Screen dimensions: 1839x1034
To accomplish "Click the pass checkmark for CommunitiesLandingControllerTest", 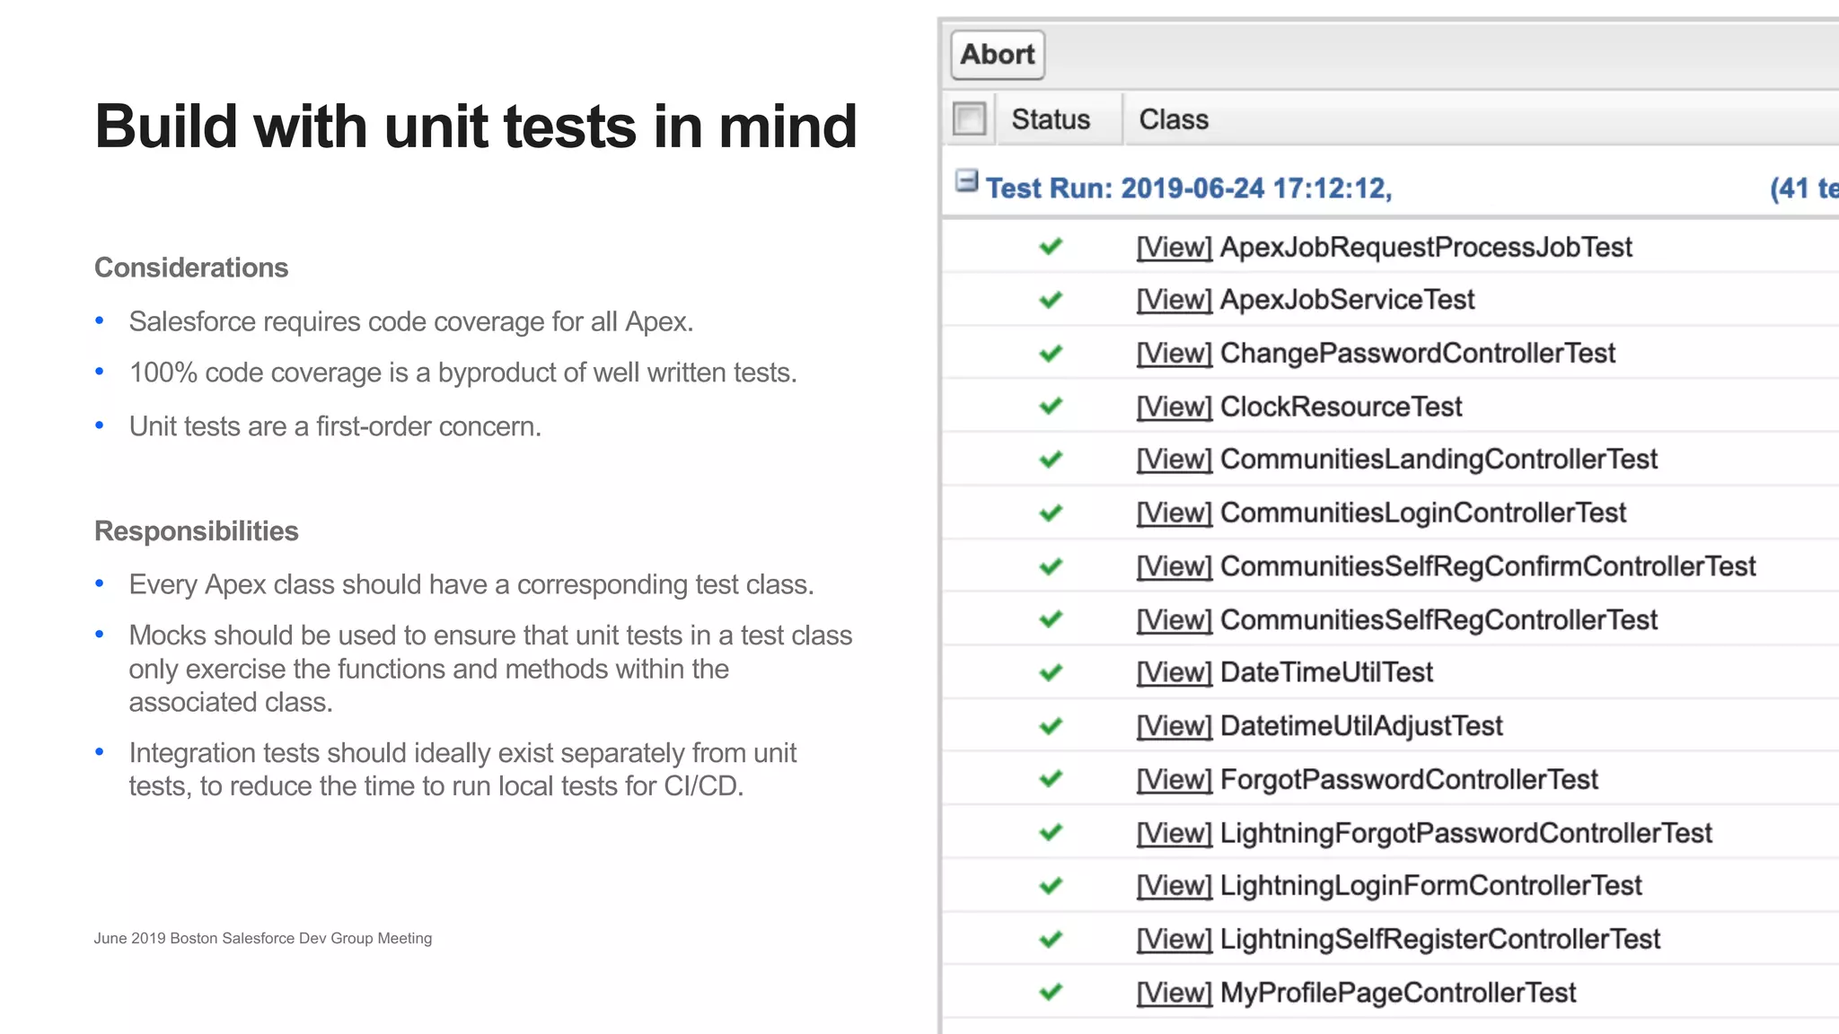I will 1051,459.
